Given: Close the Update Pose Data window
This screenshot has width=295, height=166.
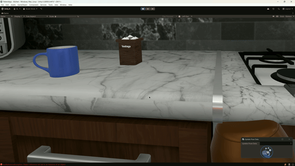Looking at the screenshot, I should click(x=289, y=139).
